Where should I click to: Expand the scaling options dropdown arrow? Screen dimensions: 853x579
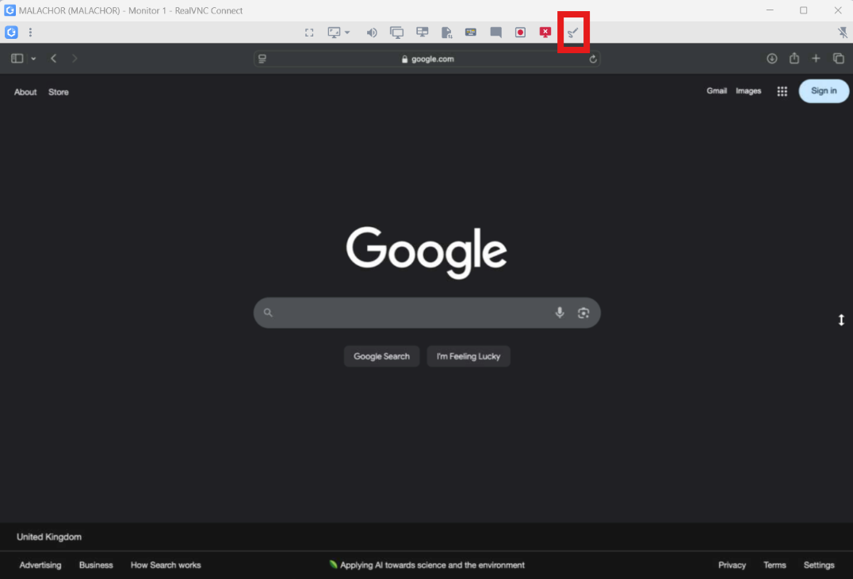(347, 33)
